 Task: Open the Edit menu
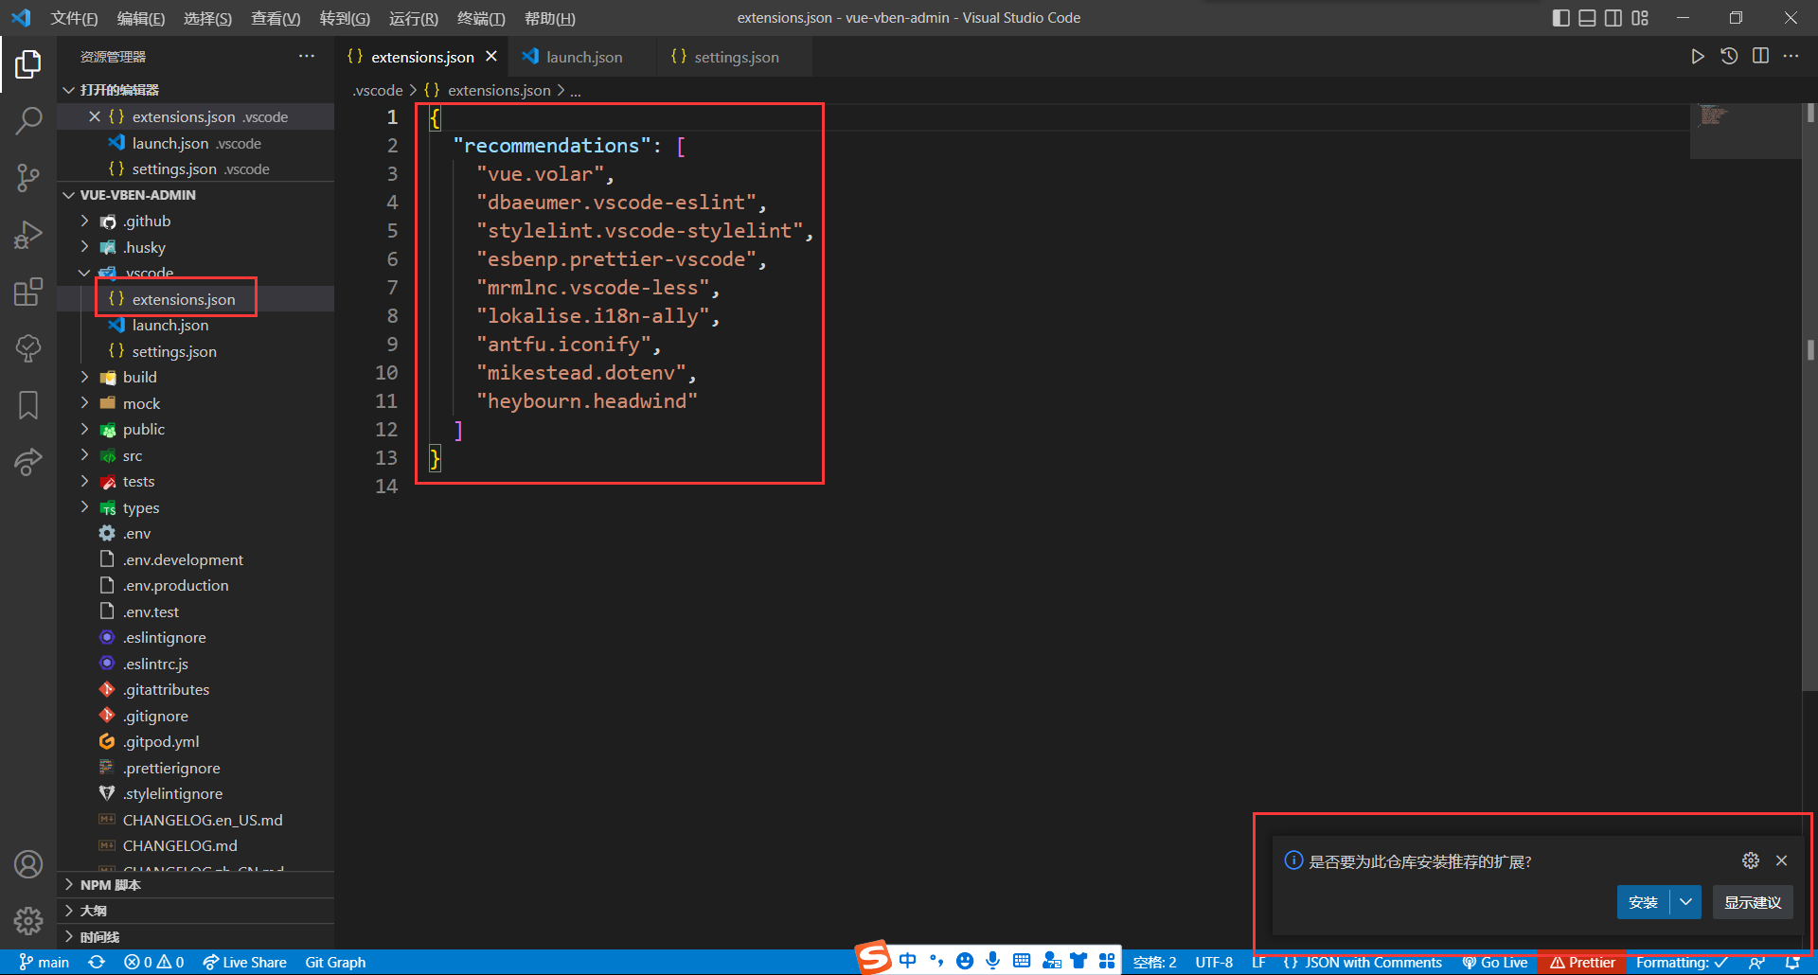[140, 18]
